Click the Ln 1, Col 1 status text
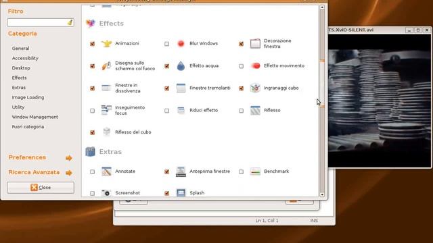 [267, 221]
